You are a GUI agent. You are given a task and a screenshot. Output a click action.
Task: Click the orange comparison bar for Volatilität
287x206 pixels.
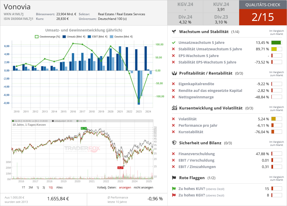point(277,119)
